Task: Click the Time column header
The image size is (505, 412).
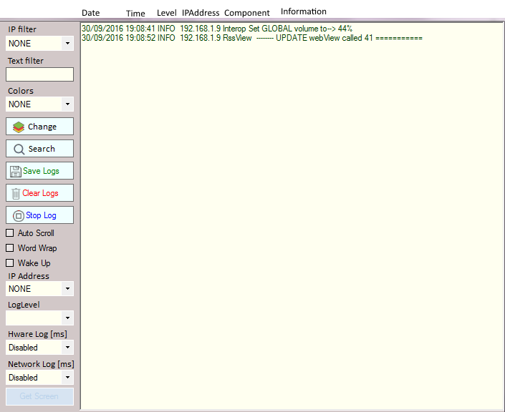Action: pos(135,14)
